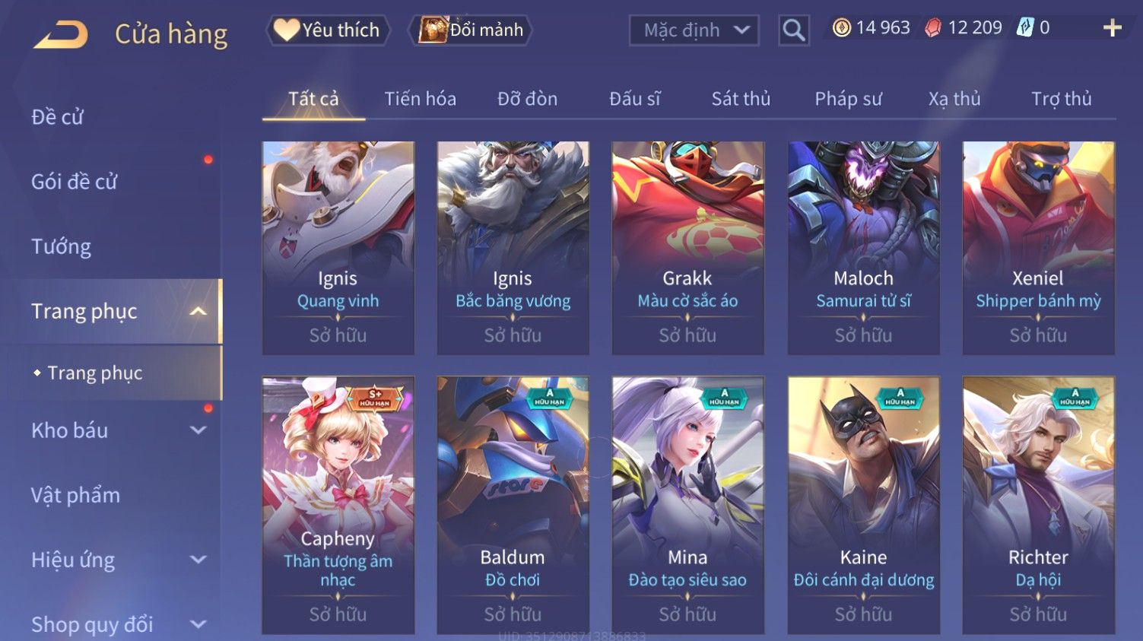
Task: Switch to the Tiến hóa tab
Action: (x=420, y=99)
